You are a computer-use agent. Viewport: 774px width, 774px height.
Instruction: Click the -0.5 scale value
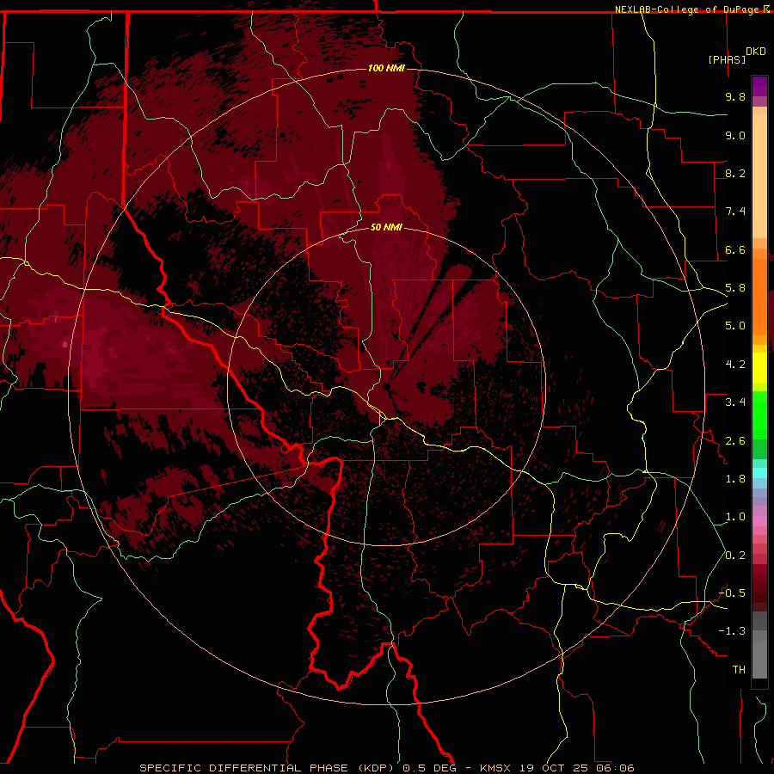click(732, 593)
